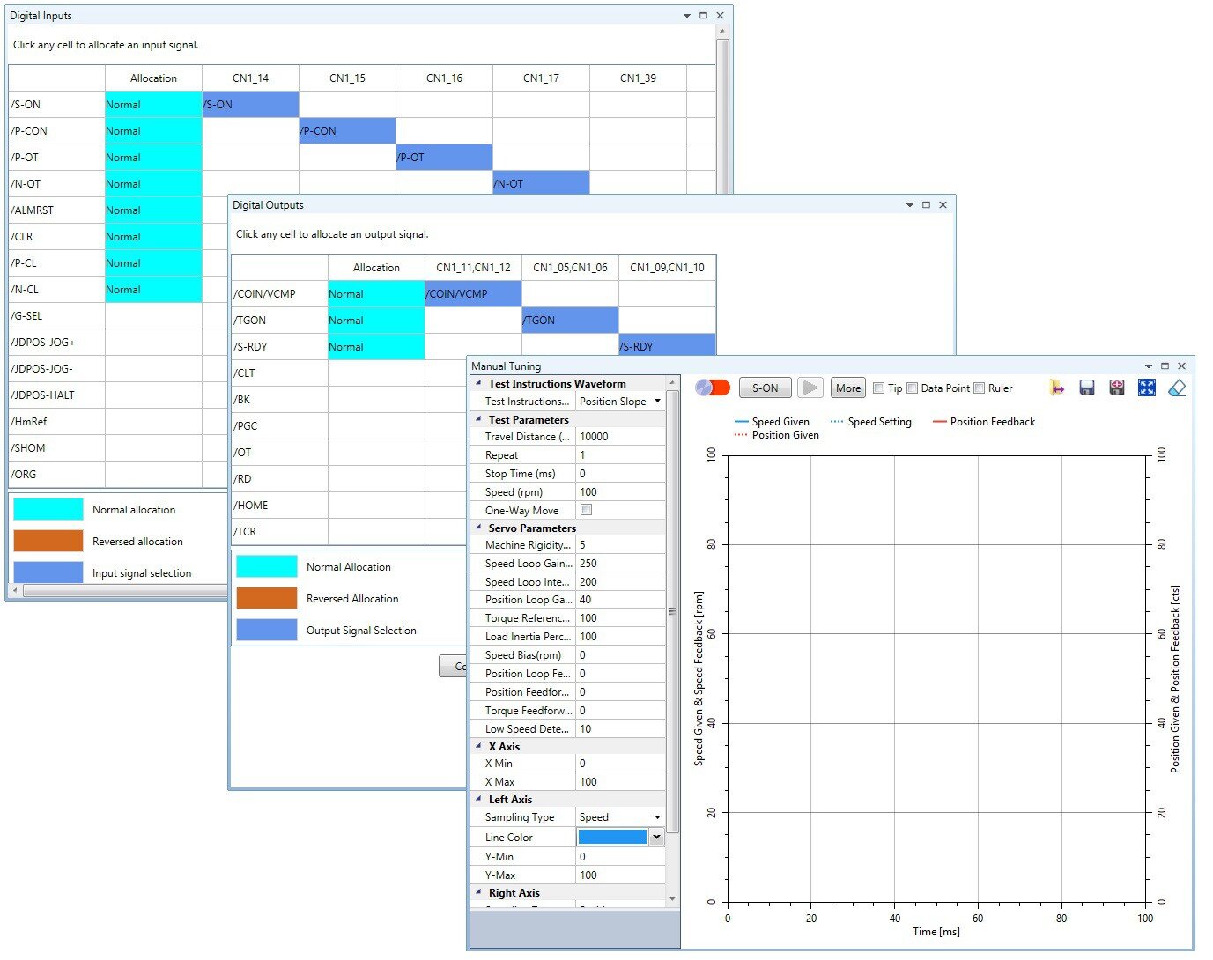Maximize the Digital Outputs window
This screenshot has width=1213, height=960.
click(x=926, y=204)
